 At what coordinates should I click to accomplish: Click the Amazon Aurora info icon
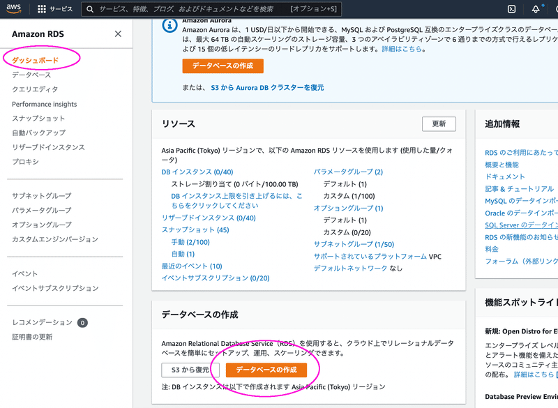pyautogui.click(x=169, y=26)
